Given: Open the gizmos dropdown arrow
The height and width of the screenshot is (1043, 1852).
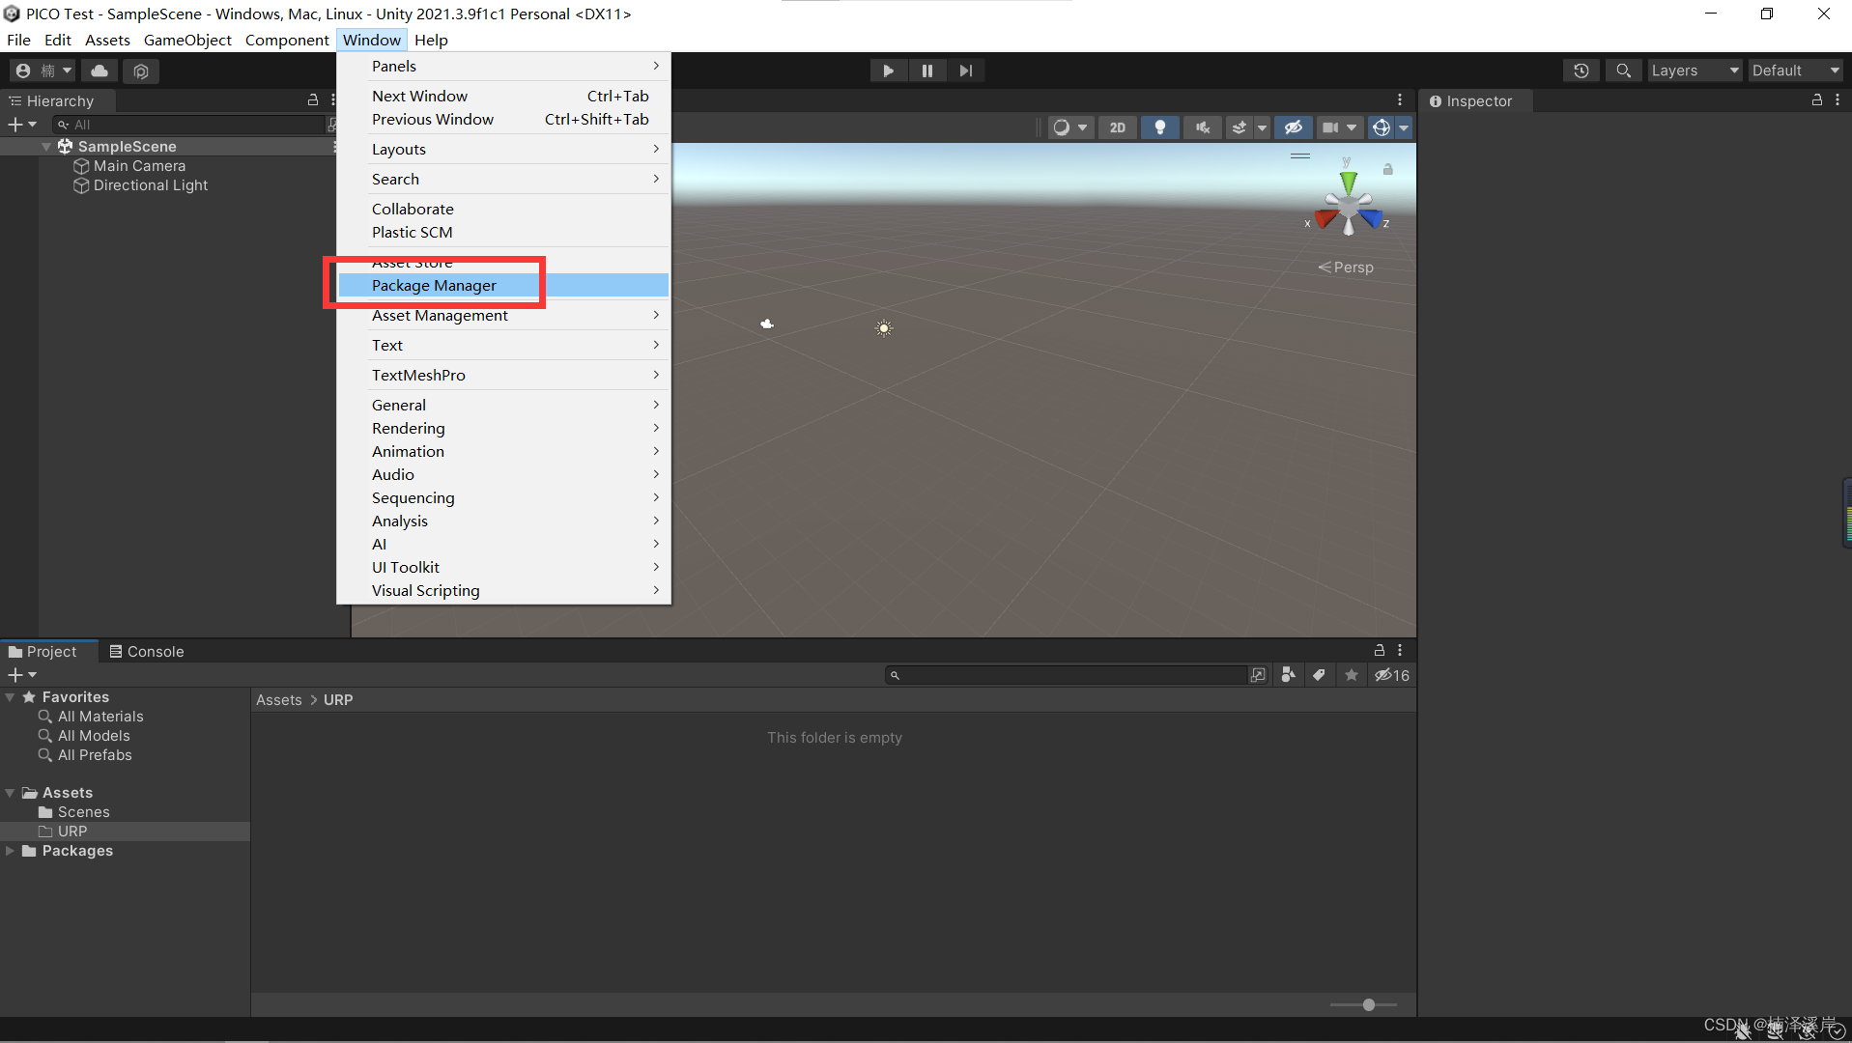Looking at the screenshot, I should point(1404,127).
